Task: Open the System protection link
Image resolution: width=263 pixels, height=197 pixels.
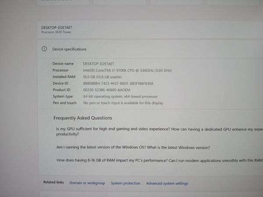Action: click(x=125, y=183)
